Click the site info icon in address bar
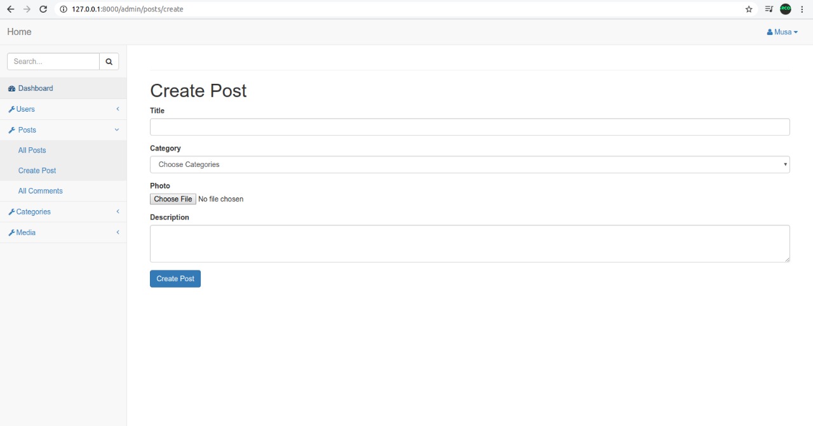This screenshot has width=813, height=426. click(64, 10)
